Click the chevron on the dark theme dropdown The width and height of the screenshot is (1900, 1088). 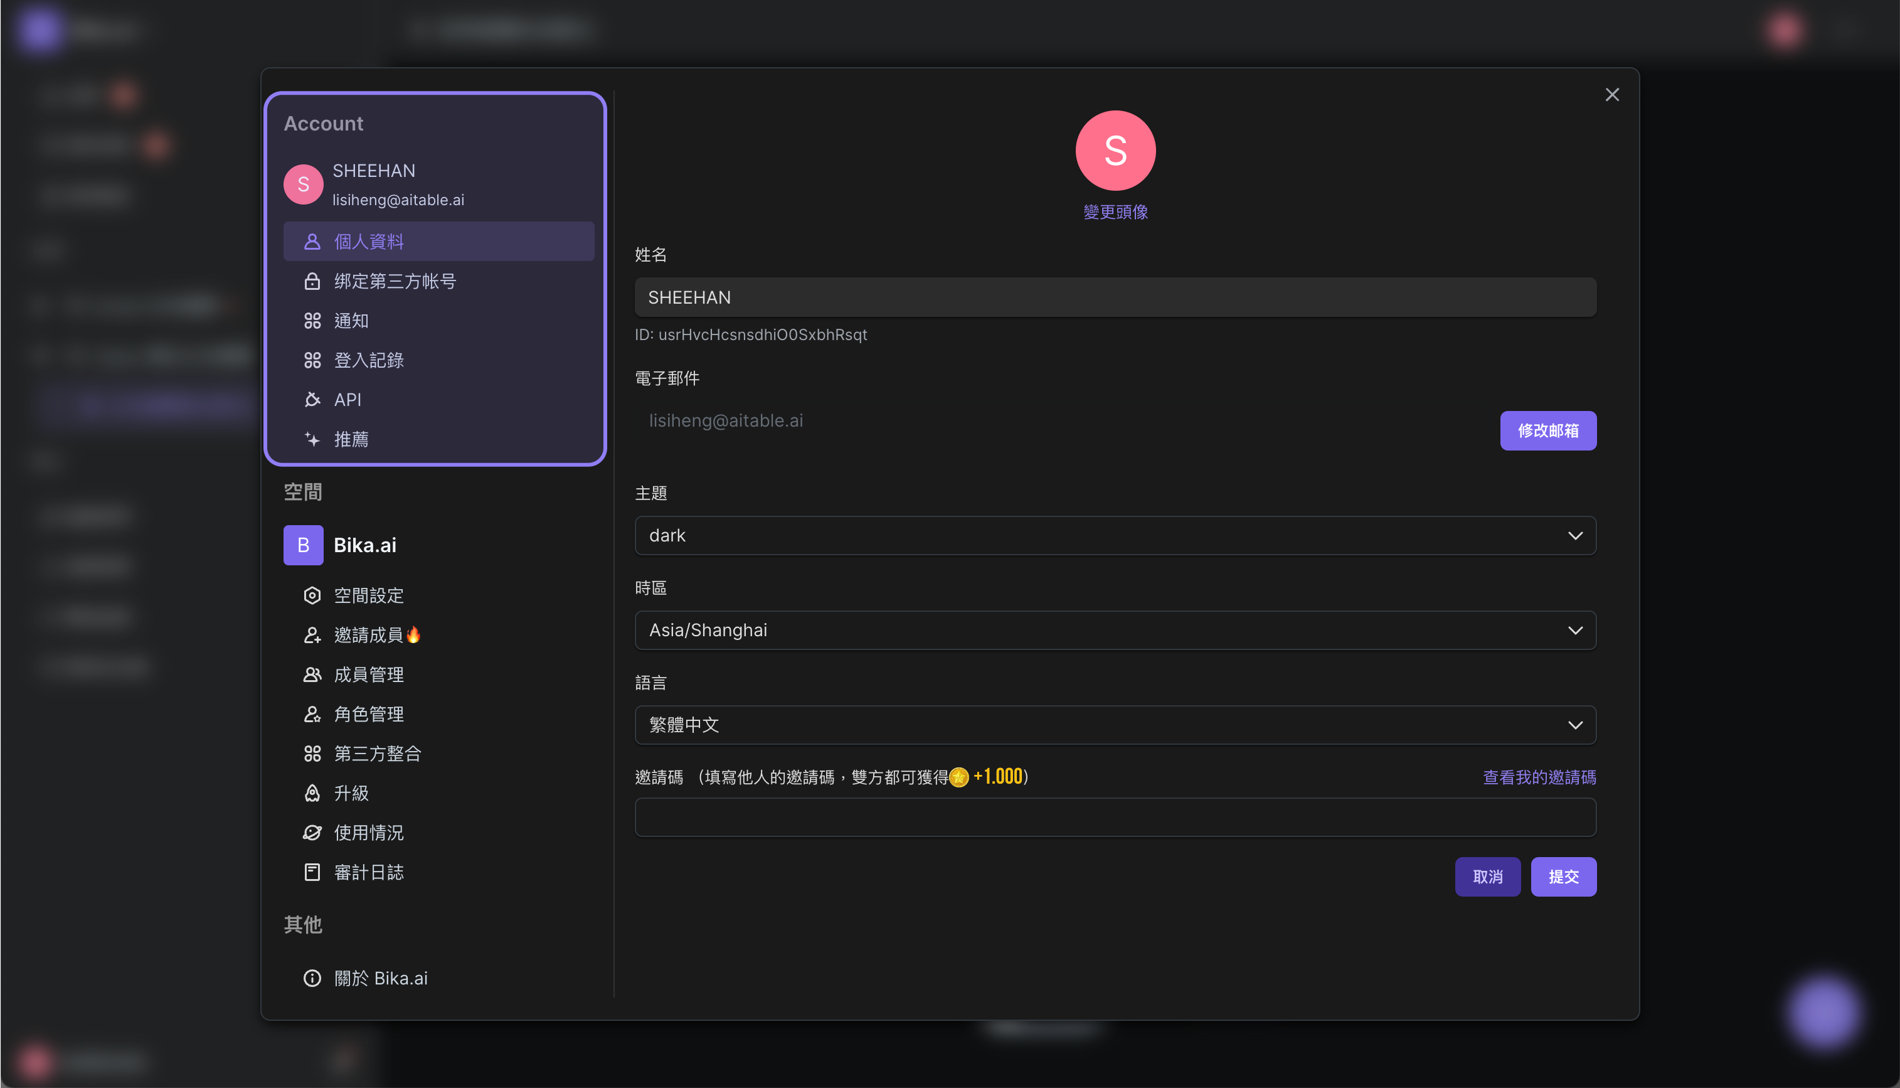point(1575,536)
